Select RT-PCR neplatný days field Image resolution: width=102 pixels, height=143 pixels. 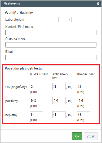37,115
